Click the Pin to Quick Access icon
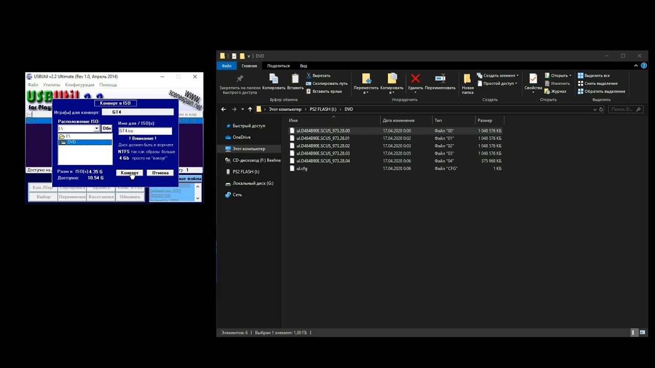This screenshot has width=655, height=368. [239, 79]
